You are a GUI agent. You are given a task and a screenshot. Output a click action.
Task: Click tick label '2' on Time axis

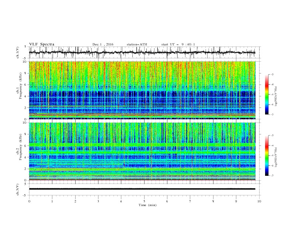coord(75,201)
